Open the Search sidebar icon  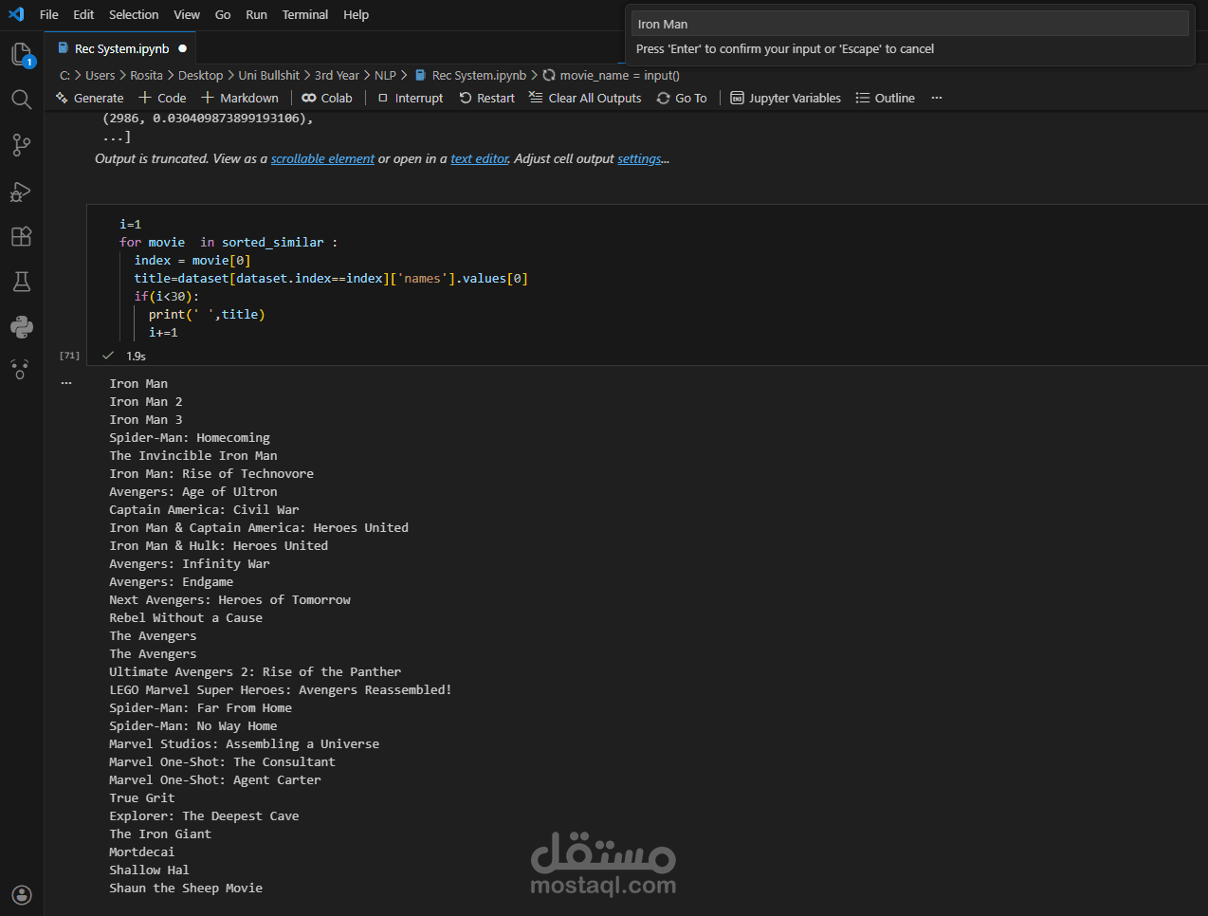pyautogui.click(x=21, y=99)
